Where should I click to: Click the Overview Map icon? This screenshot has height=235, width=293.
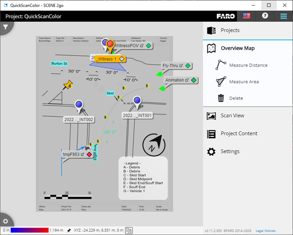211,48
